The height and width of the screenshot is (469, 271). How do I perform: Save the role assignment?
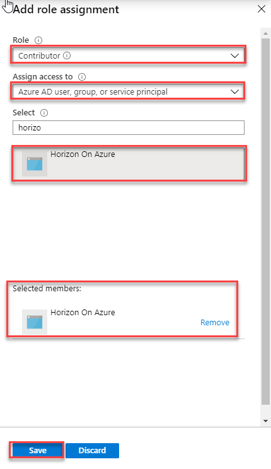tap(38, 451)
